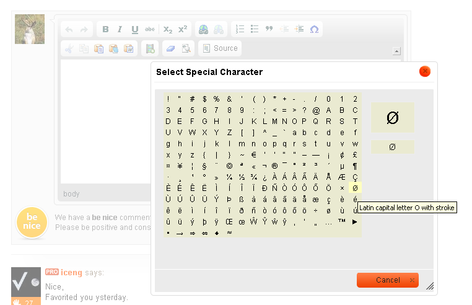Click the superscript icon
This screenshot has height=305, width=472.
point(183,29)
